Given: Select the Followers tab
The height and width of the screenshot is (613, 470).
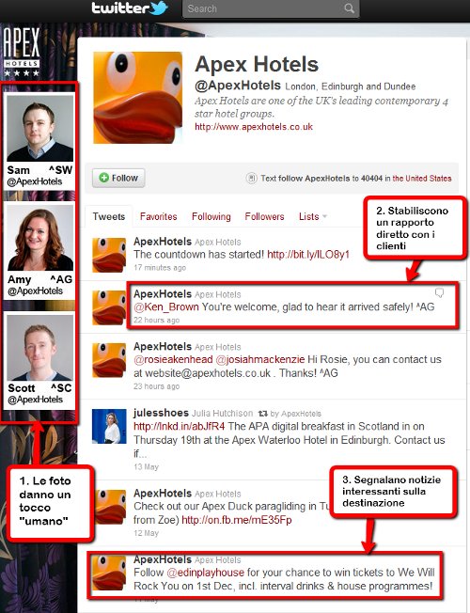Looking at the screenshot, I should [264, 216].
